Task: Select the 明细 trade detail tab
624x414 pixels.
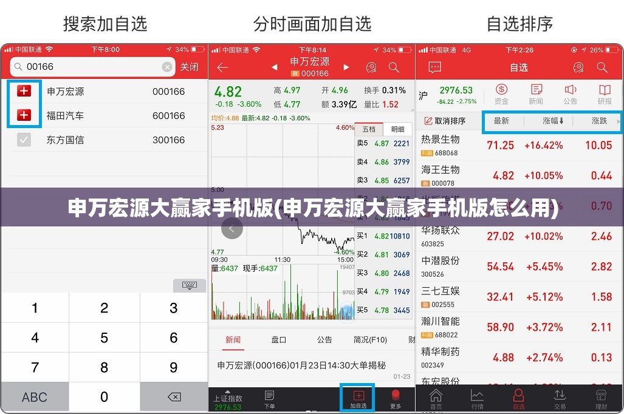Action: pos(397,129)
